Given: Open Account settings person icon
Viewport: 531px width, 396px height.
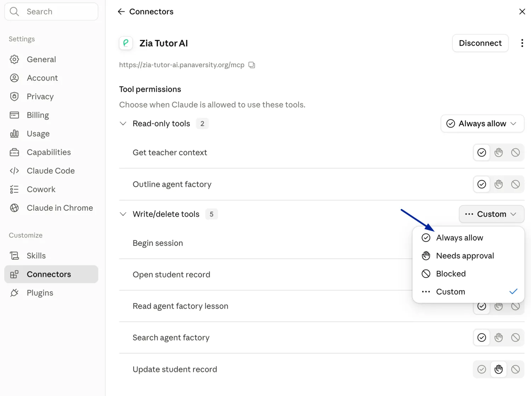Looking at the screenshot, I should (15, 78).
